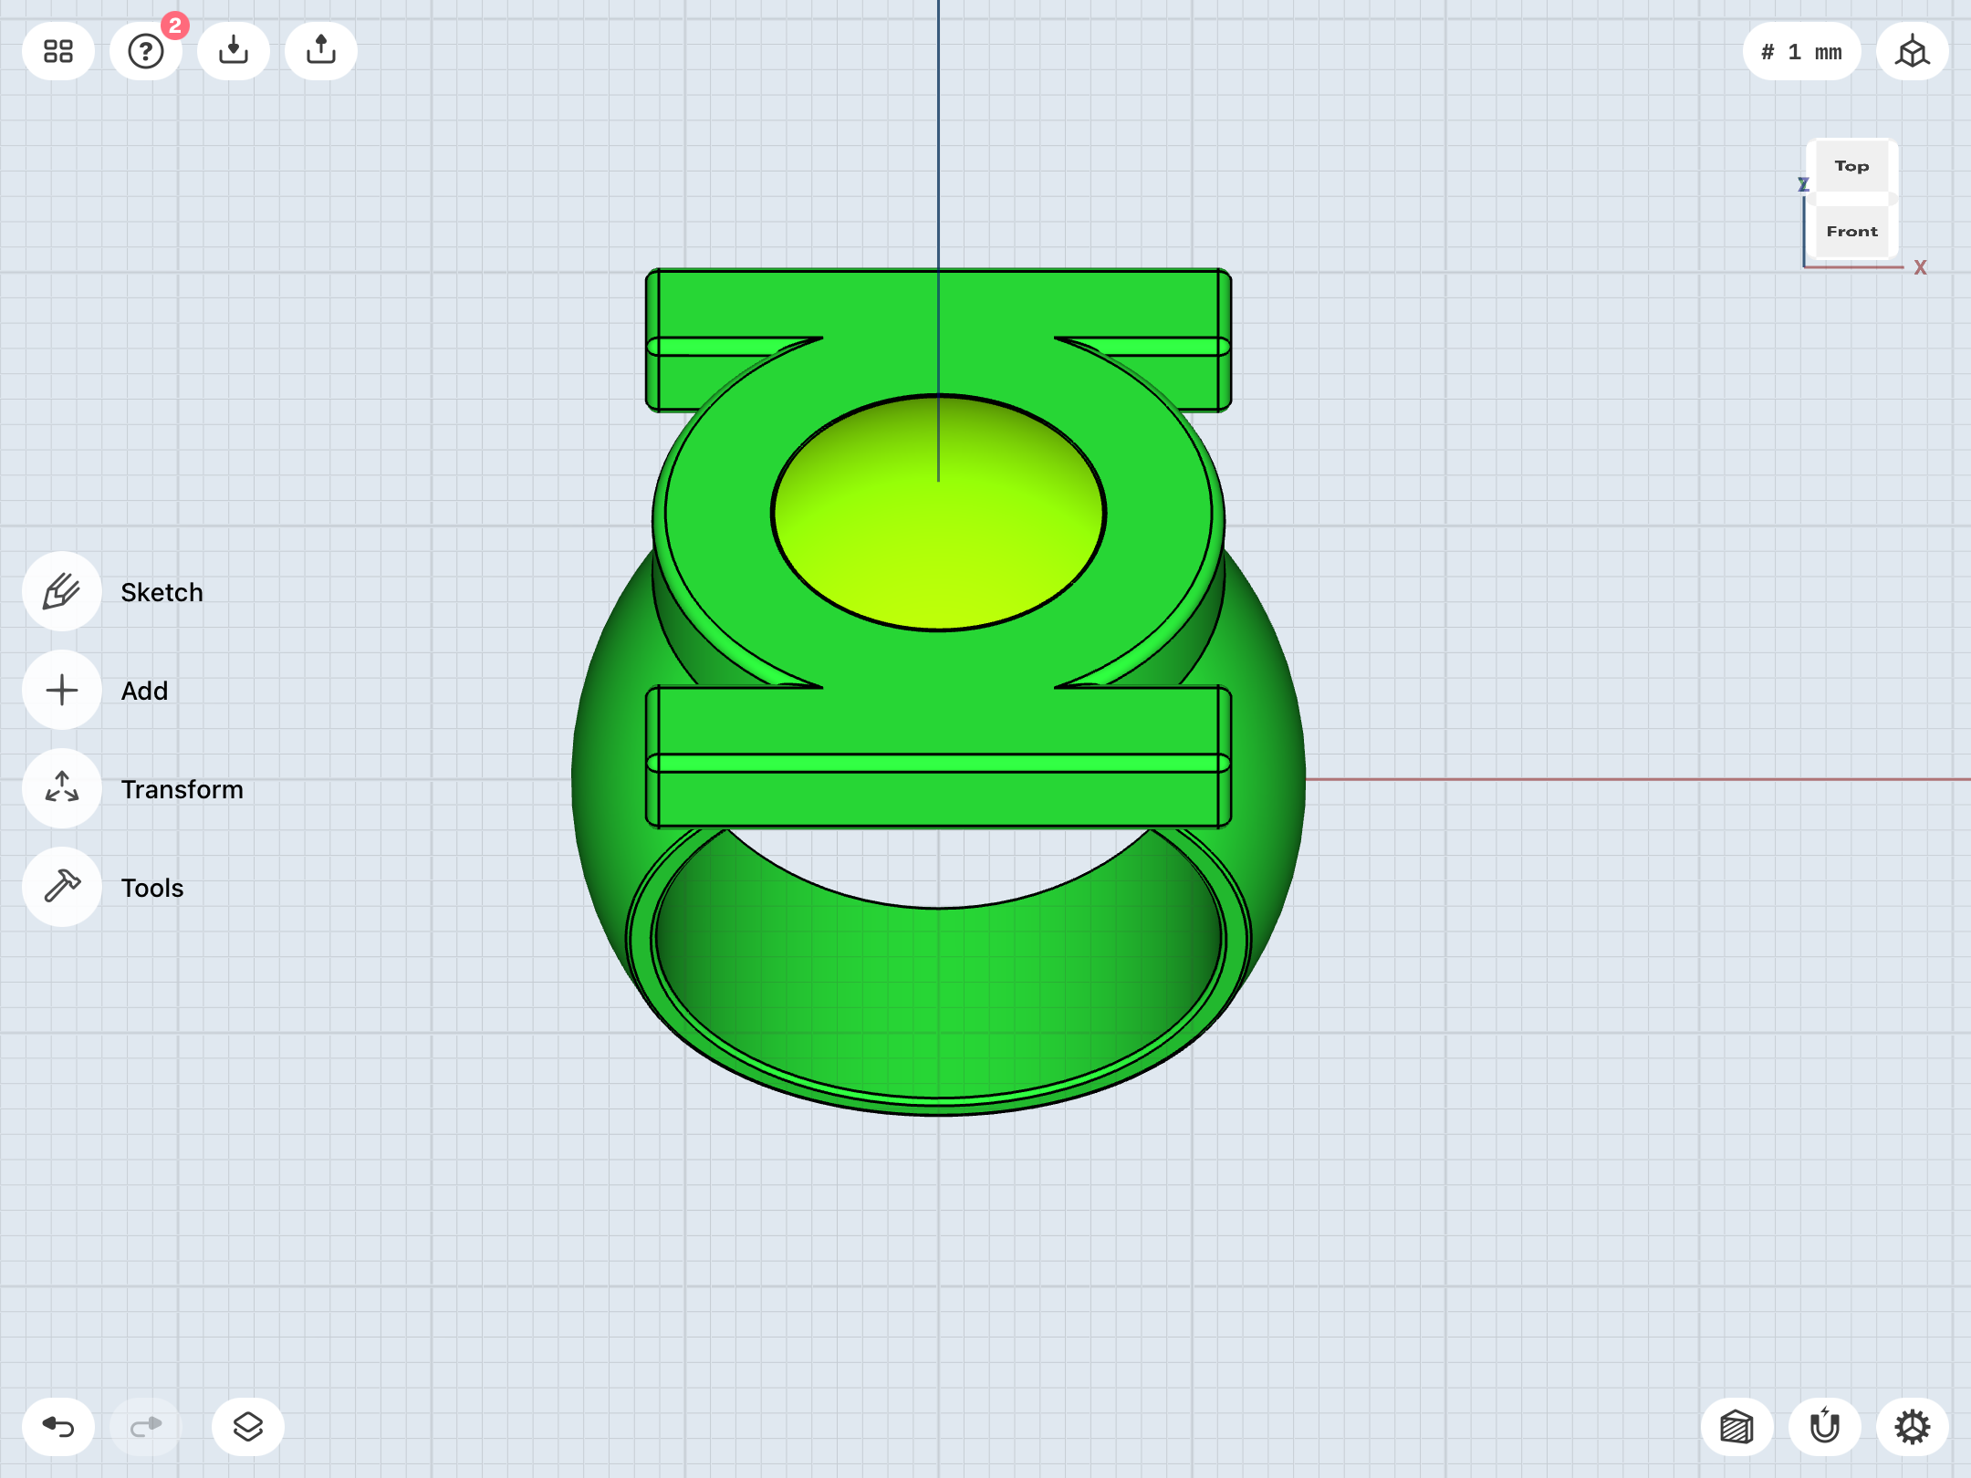Viewport: 1971px width, 1478px height.
Task: Open the layers items panel
Action: pyautogui.click(x=248, y=1427)
